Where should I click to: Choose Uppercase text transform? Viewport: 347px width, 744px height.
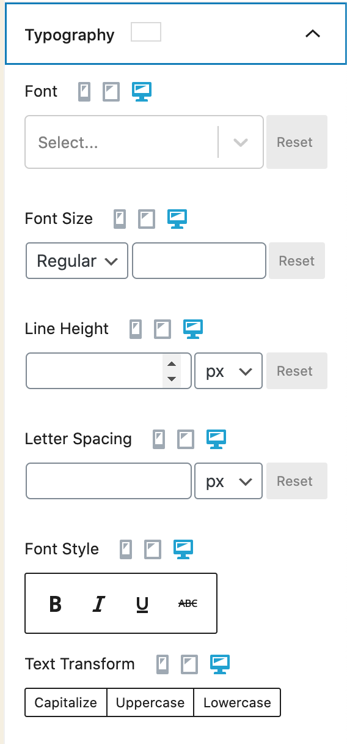coord(150,703)
